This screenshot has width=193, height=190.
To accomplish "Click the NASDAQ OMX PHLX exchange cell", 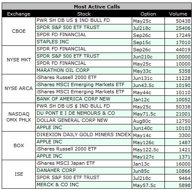I will 18,117.
